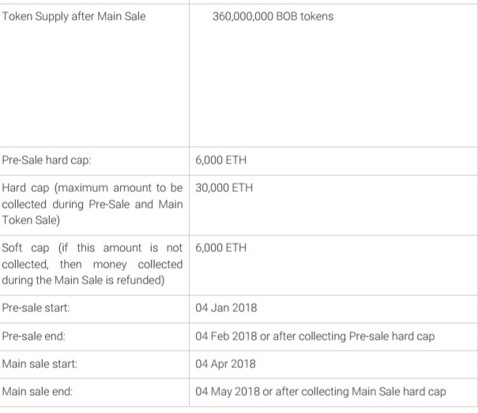Click the 'Token Sale)' line in Hard cap description
Viewport: 478px width, 413px height.
[30, 220]
